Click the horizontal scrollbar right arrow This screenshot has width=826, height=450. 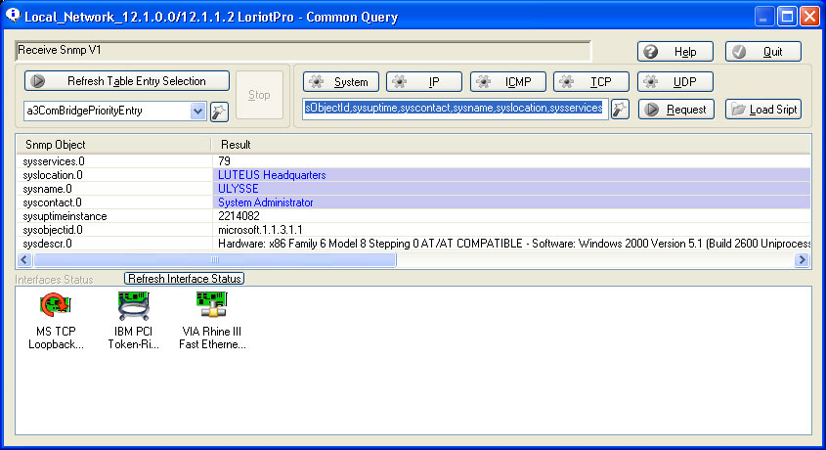tap(802, 260)
